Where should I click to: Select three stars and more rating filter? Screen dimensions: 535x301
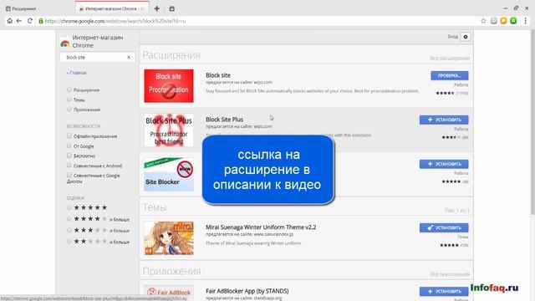pos(69,231)
